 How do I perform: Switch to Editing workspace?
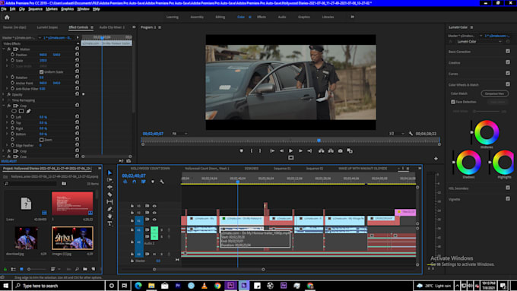click(x=220, y=17)
